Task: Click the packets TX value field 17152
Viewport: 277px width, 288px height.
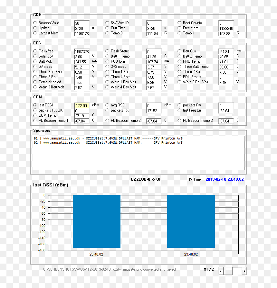Action: [x=154, y=111]
